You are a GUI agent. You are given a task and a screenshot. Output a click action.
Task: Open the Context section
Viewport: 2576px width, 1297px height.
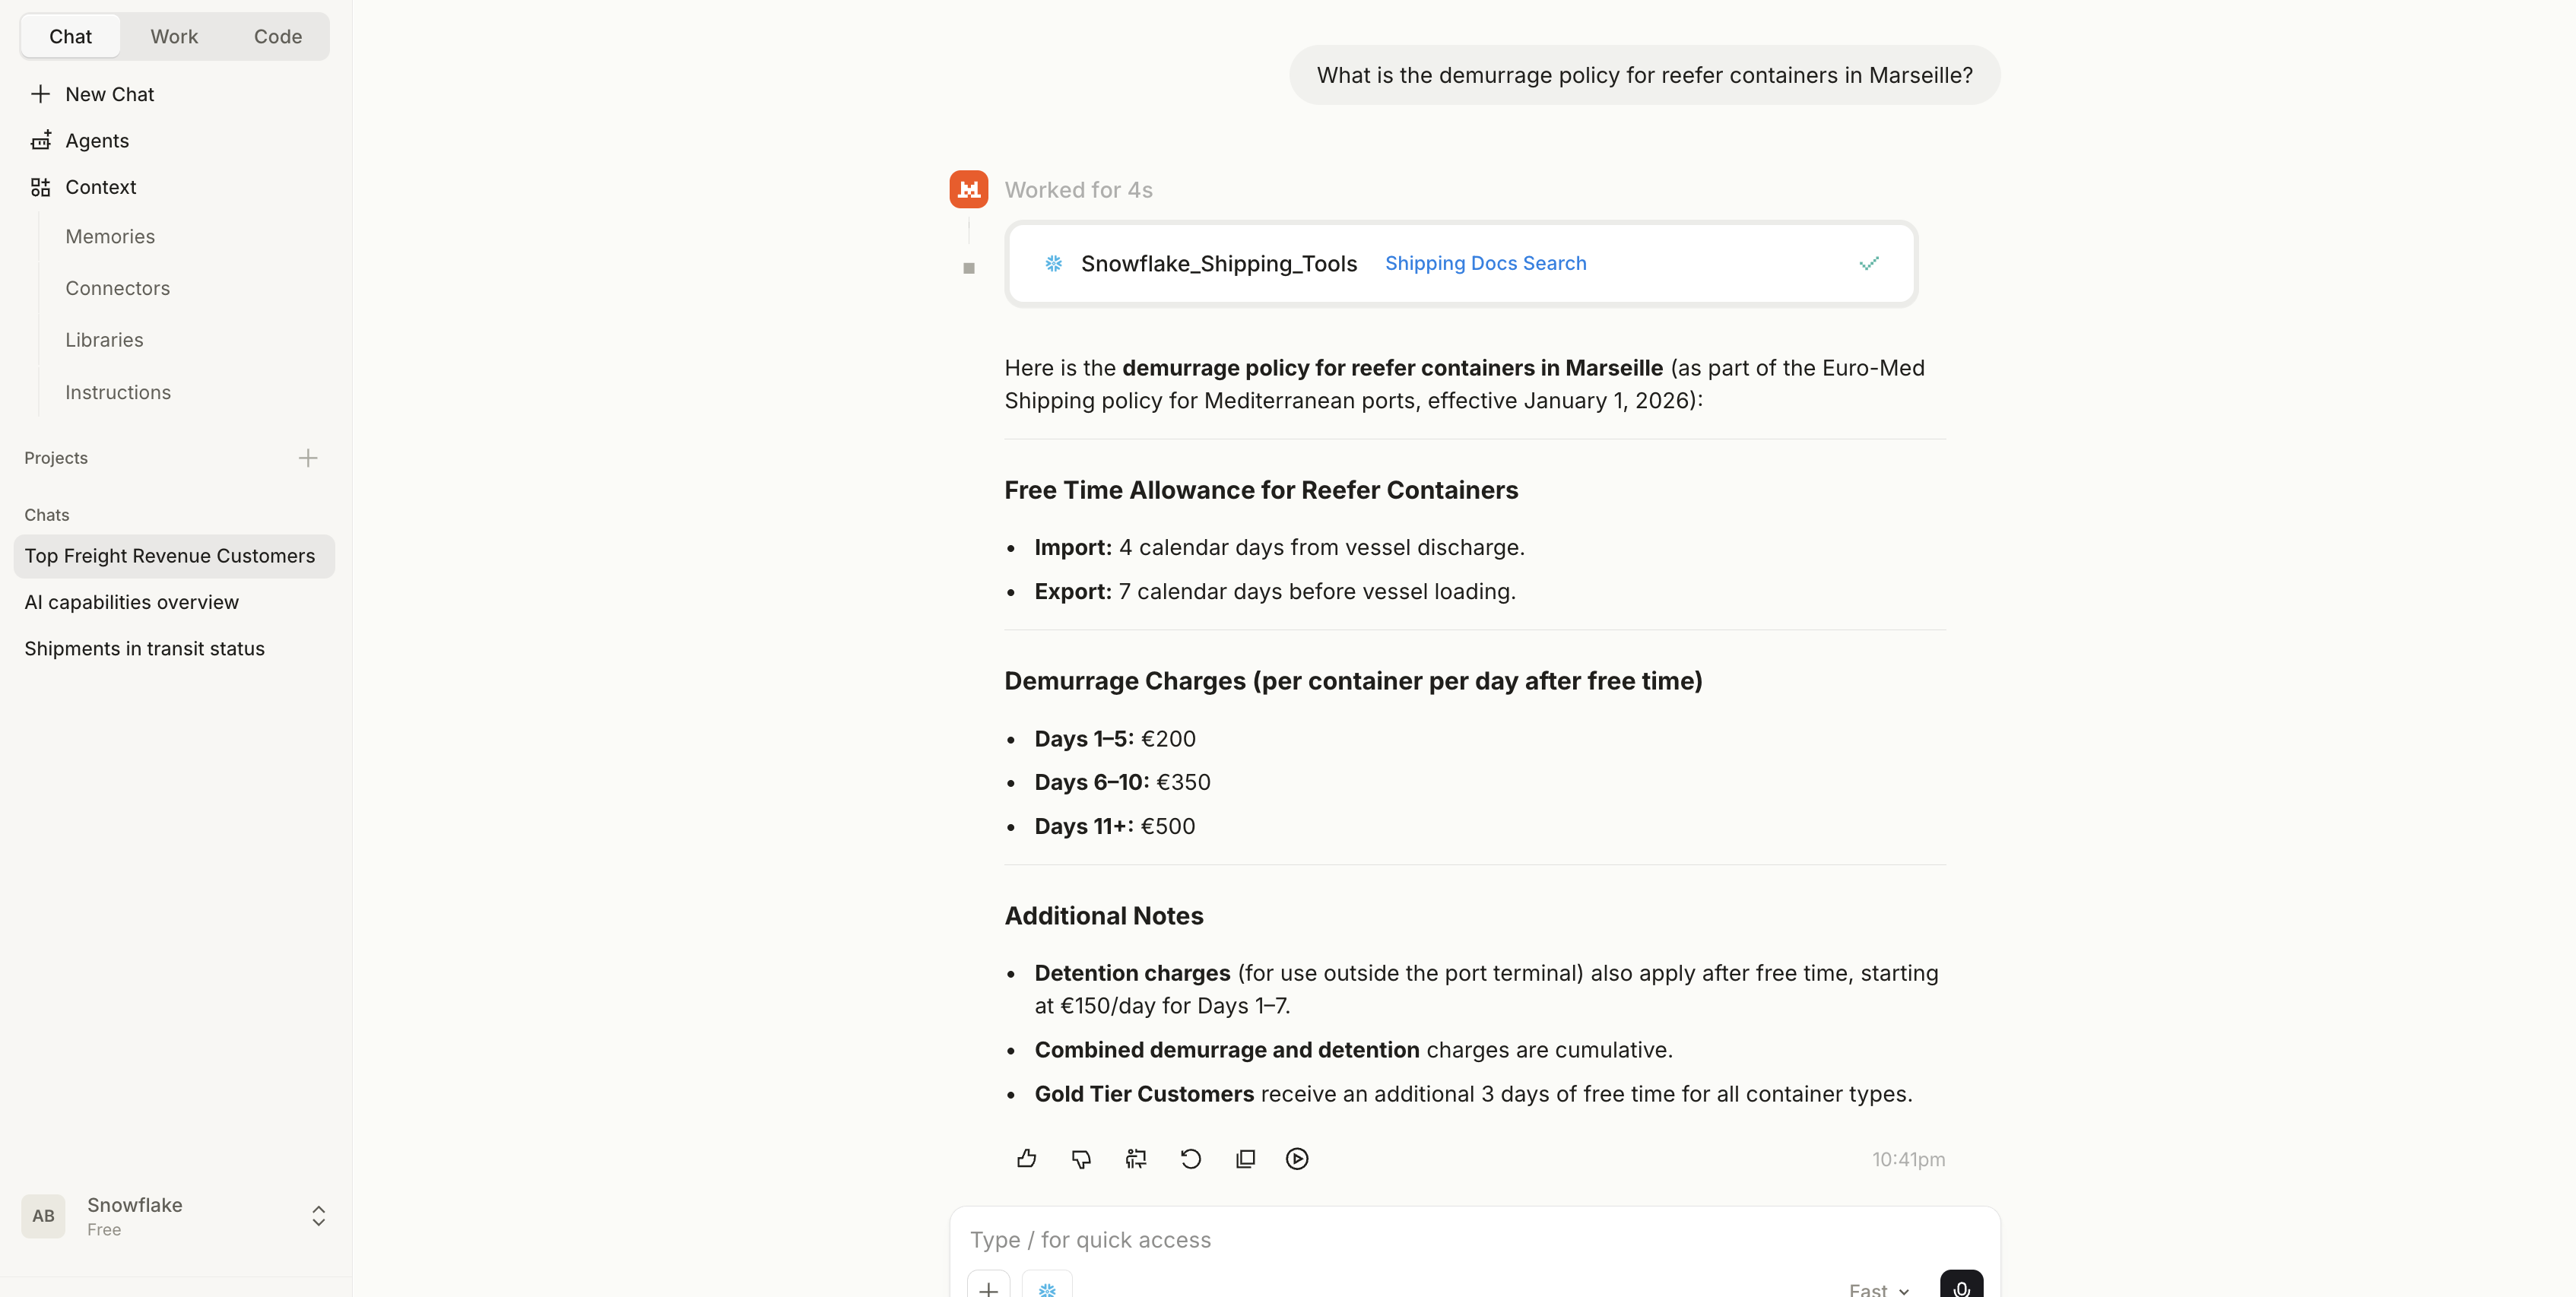(x=100, y=187)
